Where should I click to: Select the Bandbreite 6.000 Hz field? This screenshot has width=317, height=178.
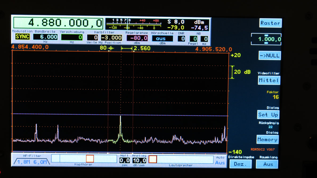coord(45,37)
